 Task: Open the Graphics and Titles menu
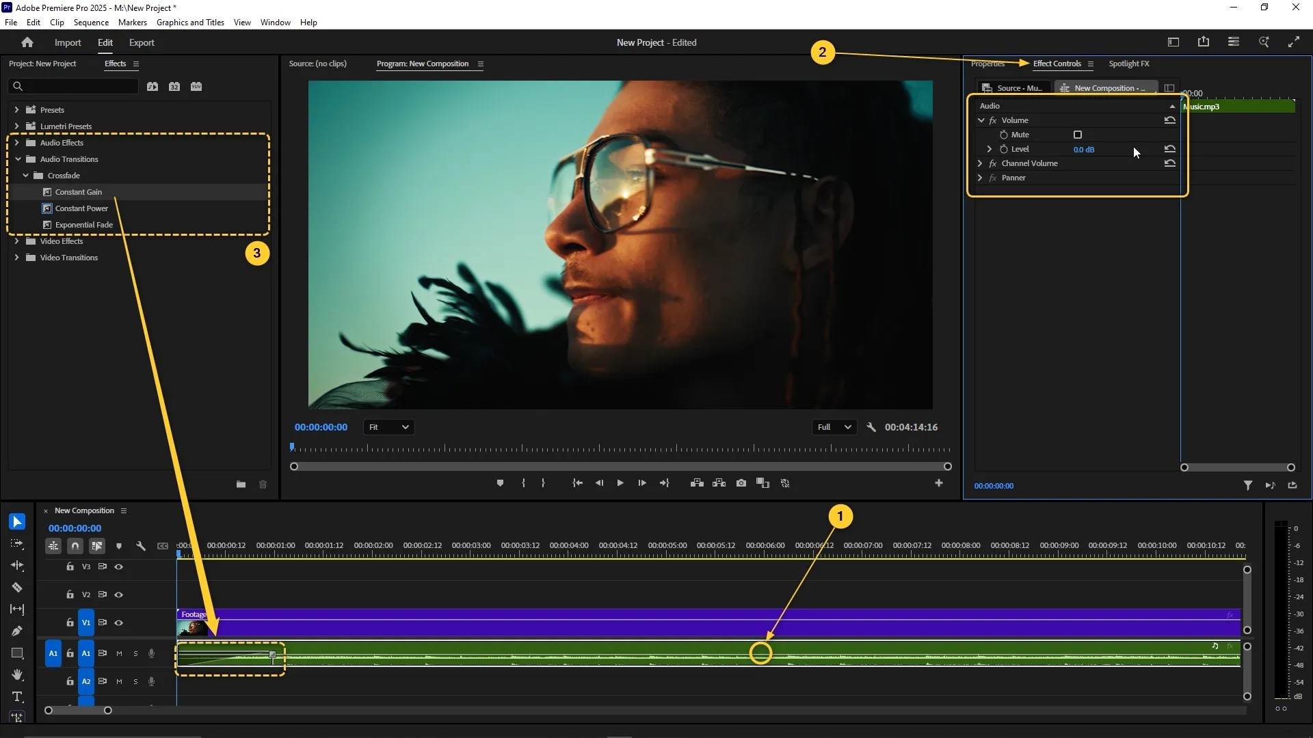tap(190, 23)
